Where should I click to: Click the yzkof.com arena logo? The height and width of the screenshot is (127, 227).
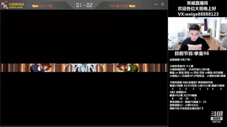pyautogui.click(x=12, y=5)
